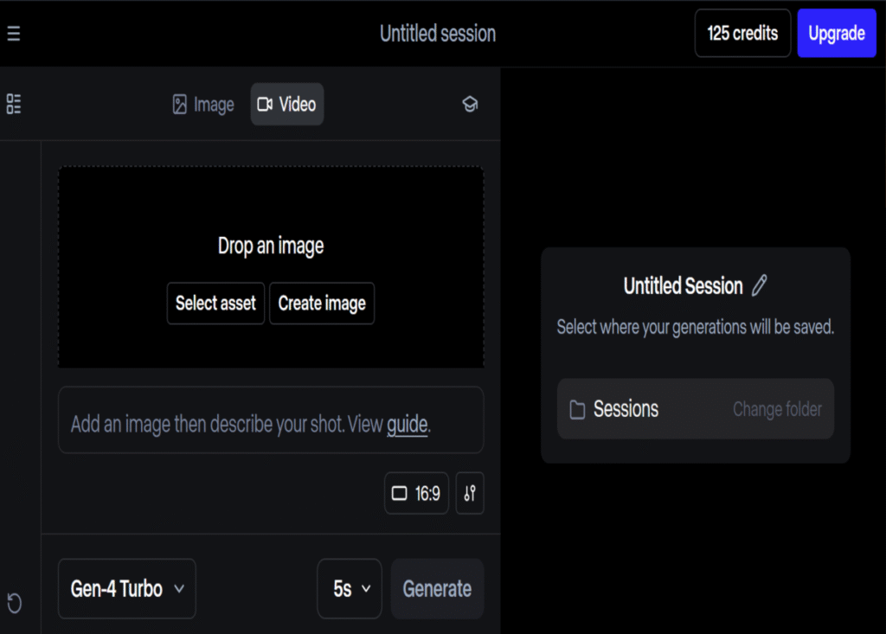Click the Sessions folder icon
This screenshot has height=634, width=886.
577,409
